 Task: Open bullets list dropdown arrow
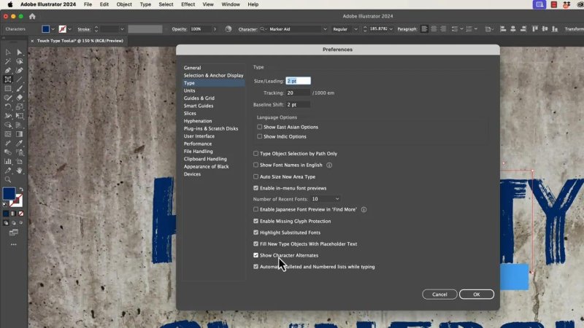461,29
